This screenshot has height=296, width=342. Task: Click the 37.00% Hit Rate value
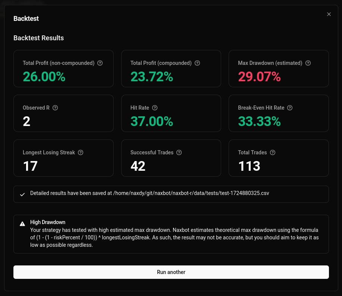point(151,121)
